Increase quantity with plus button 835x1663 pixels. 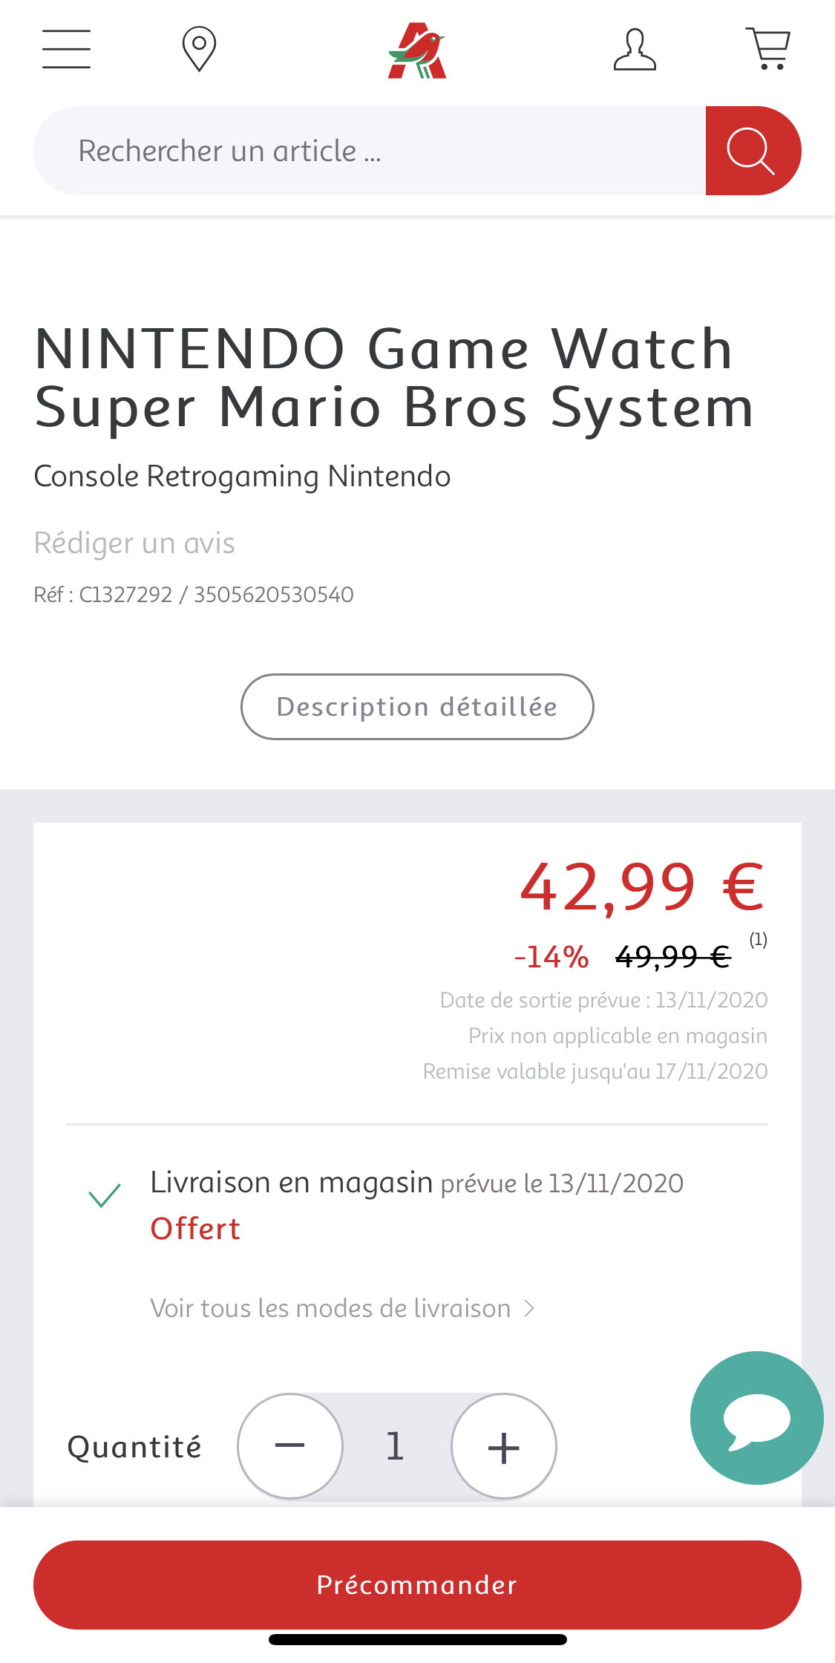click(x=504, y=1446)
